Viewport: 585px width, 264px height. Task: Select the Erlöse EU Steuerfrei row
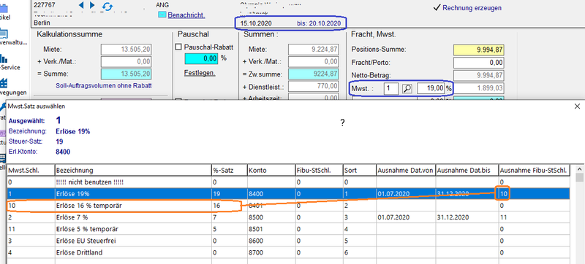tap(288, 241)
